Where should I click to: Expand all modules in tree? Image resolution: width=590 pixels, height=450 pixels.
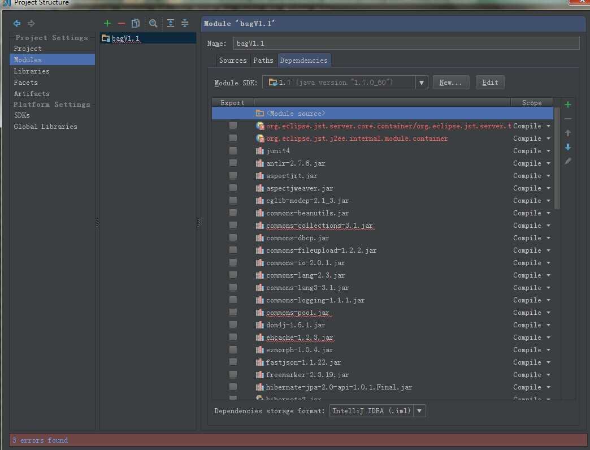pyautogui.click(x=171, y=23)
